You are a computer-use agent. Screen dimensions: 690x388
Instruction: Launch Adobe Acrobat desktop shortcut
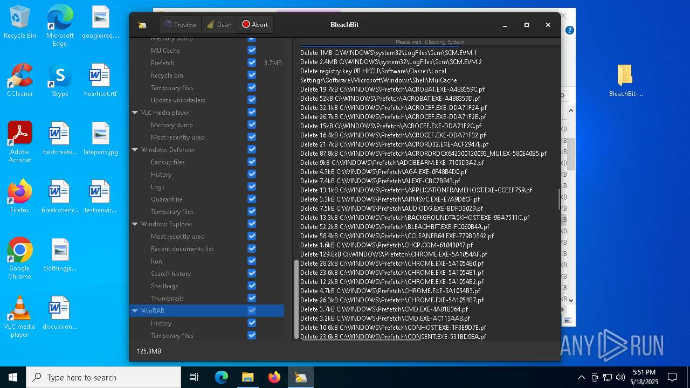pyautogui.click(x=20, y=142)
